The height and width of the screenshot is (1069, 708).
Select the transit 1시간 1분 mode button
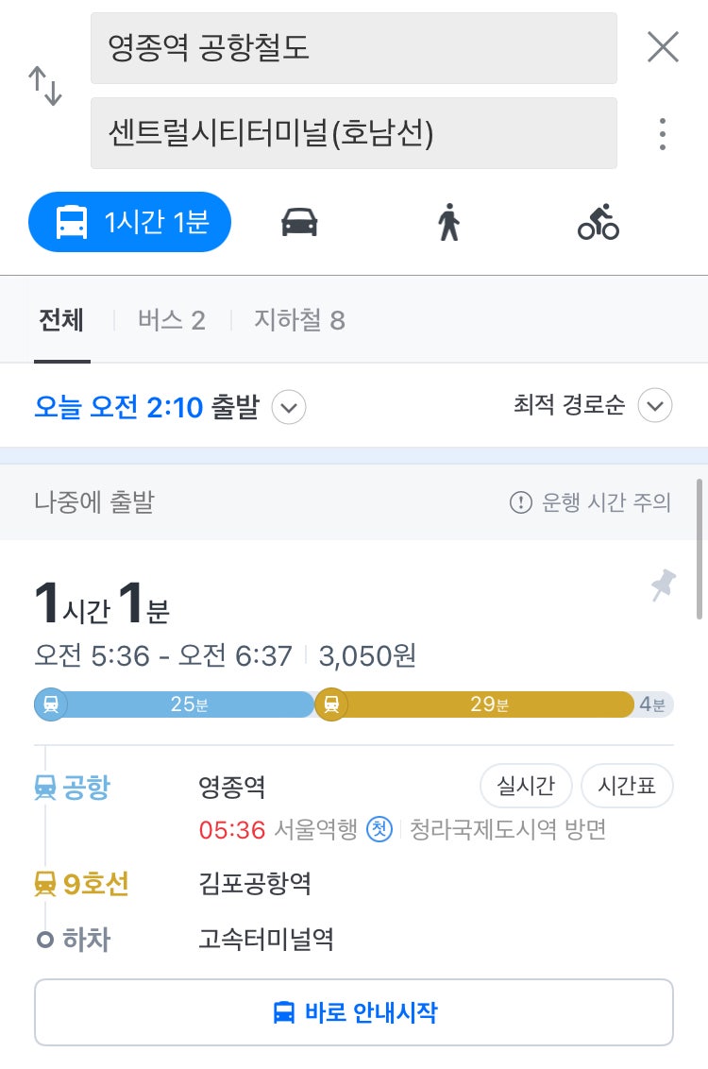tap(129, 222)
